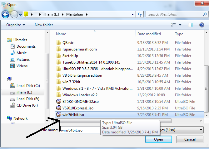209x149 pixels.
Task: Toggle the preview pane icon
Action: [x=191, y=25]
